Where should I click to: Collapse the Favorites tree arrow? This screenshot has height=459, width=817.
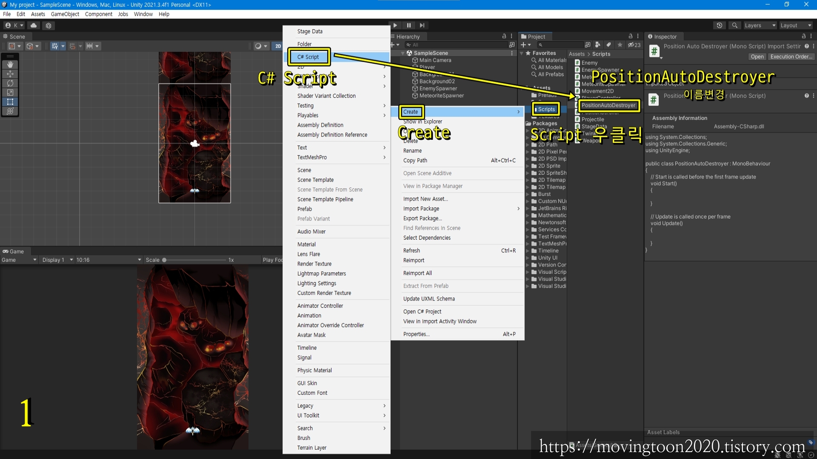pyautogui.click(x=522, y=53)
